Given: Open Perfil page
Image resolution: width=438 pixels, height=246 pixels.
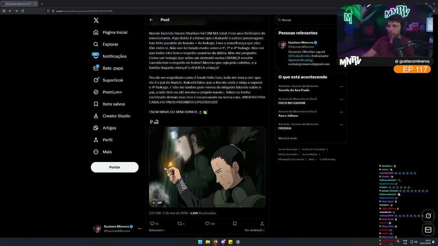Looking at the screenshot, I should point(103,140).
